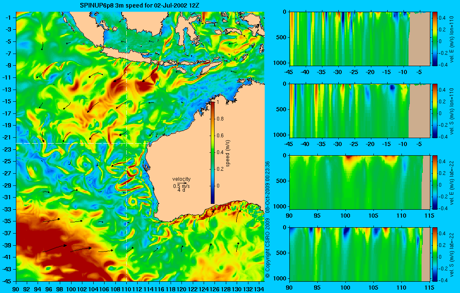
Task: Click the '-33' tick on the map latitude axis
Action: [8, 209]
